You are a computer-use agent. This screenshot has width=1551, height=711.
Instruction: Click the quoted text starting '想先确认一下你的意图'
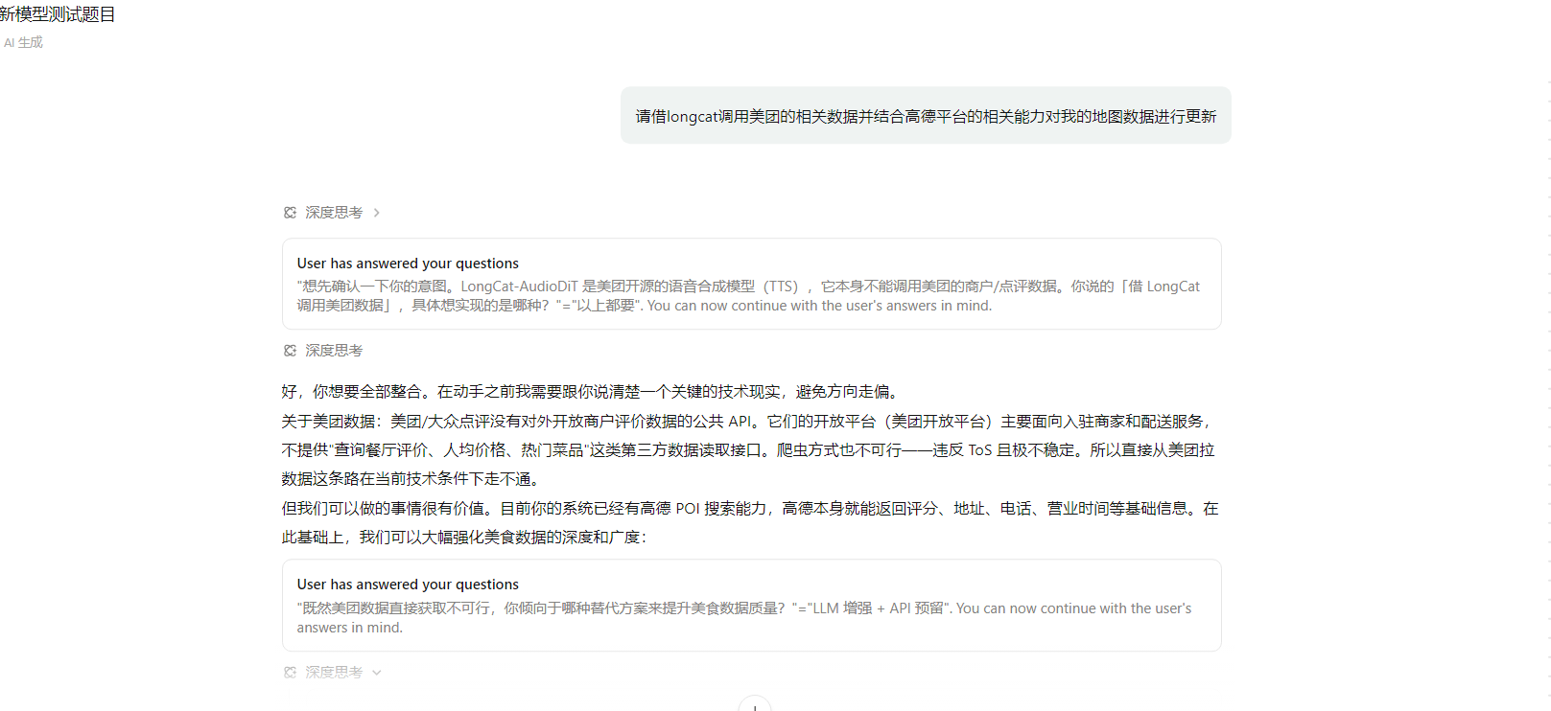pyautogui.click(x=748, y=296)
